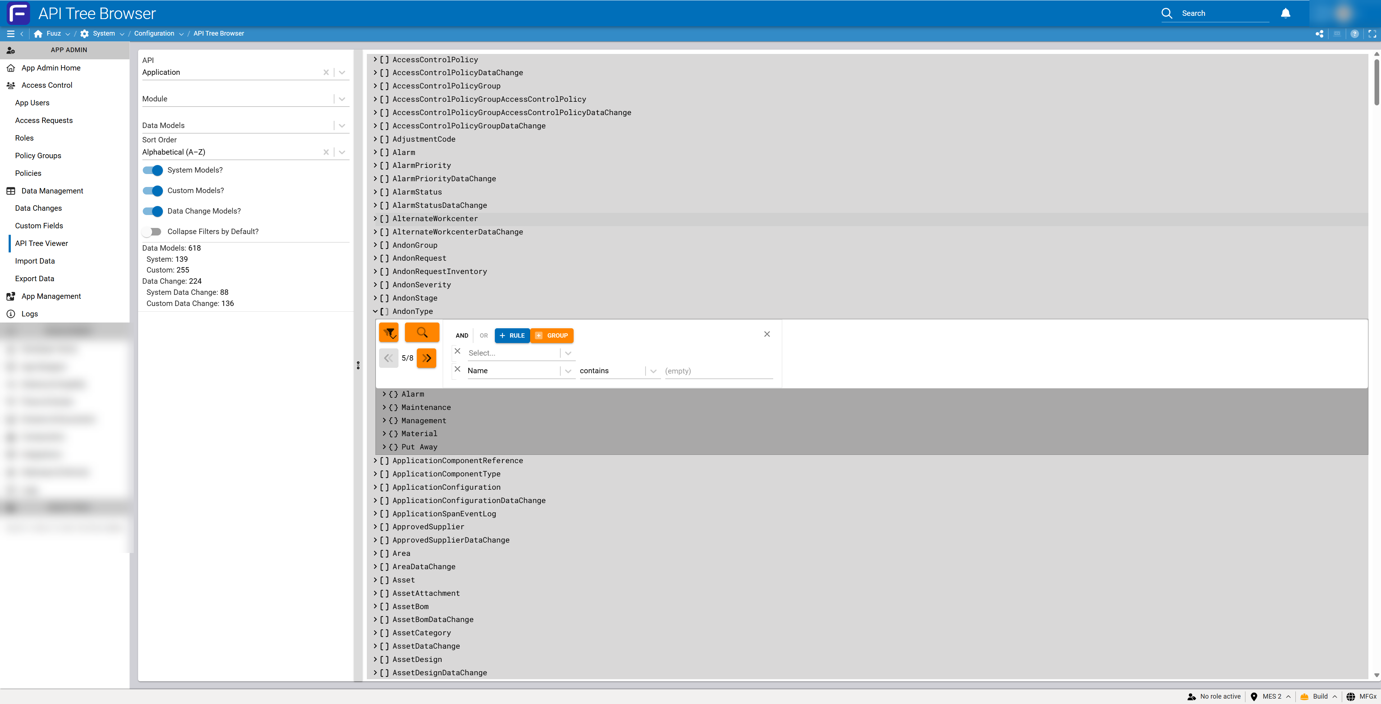Open Policy Groups in sidebar
Image resolution: width=1381 pixels, height=704 pixels.
38,155
